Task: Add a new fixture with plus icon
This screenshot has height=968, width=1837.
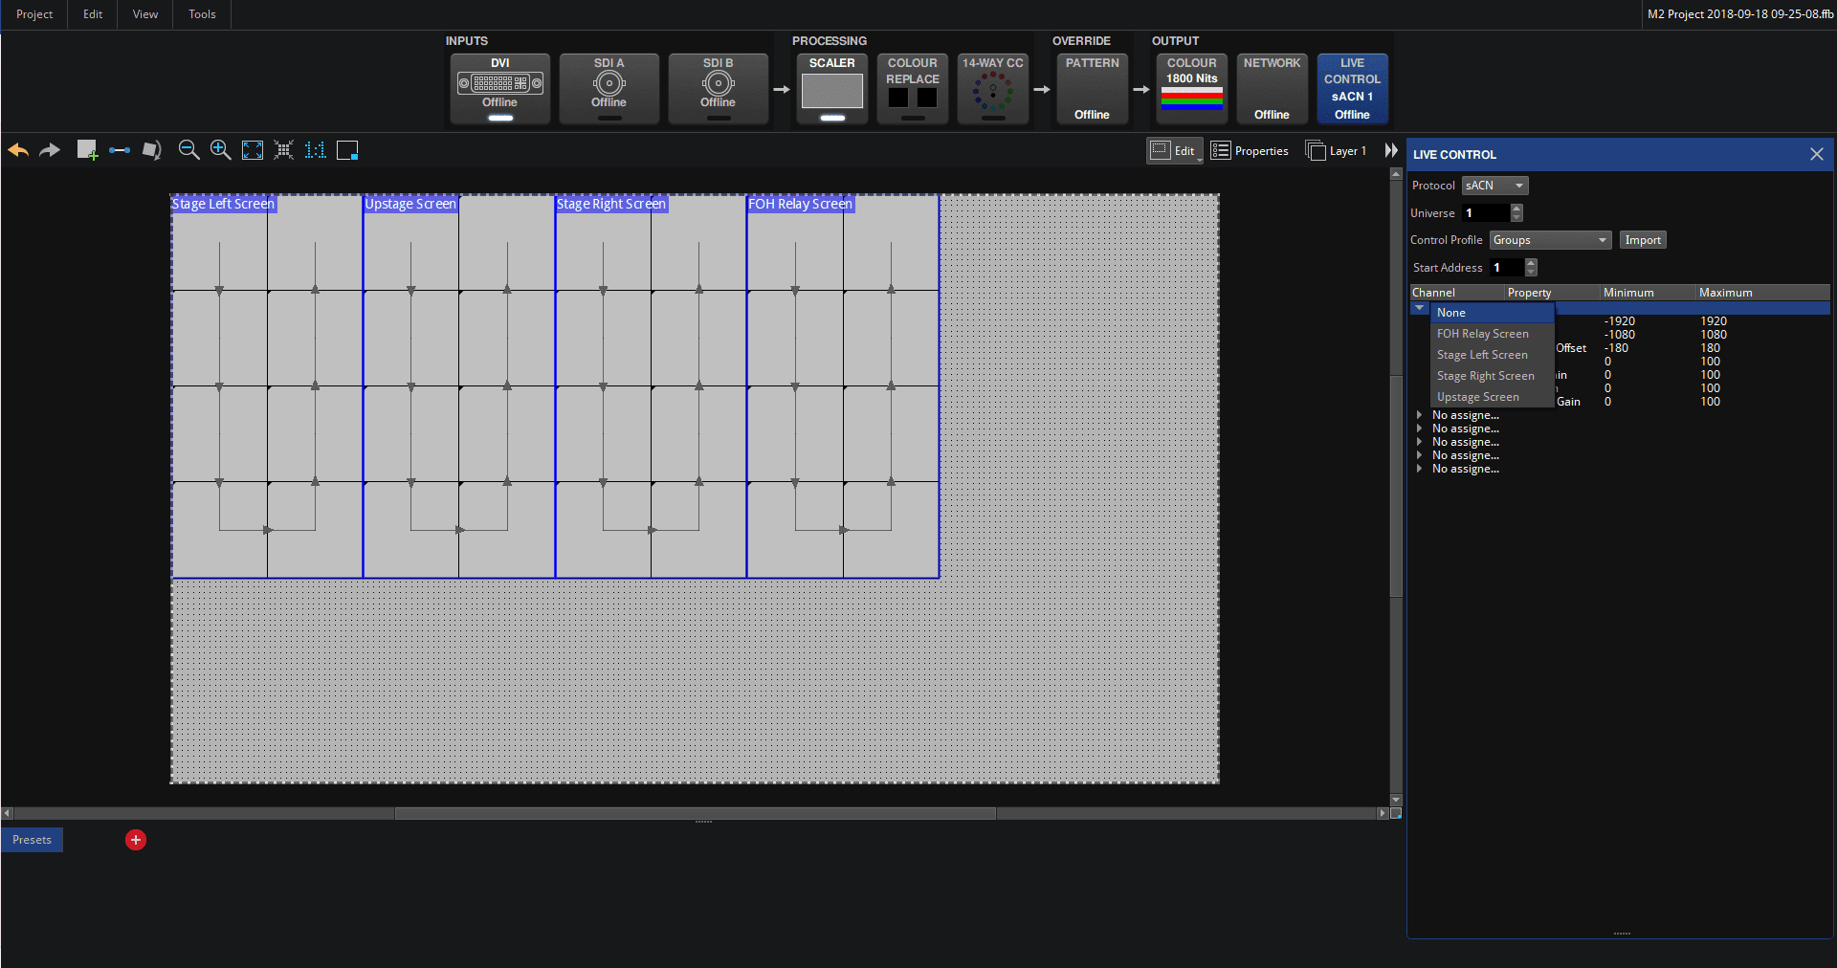Action: click(87, 150)
